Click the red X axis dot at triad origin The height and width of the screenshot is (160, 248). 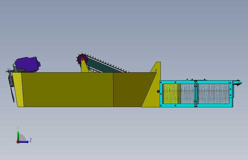tap(18, 142)
